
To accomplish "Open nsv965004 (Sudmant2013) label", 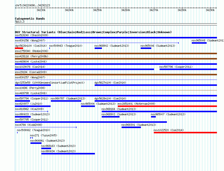I will coord(98,104).
